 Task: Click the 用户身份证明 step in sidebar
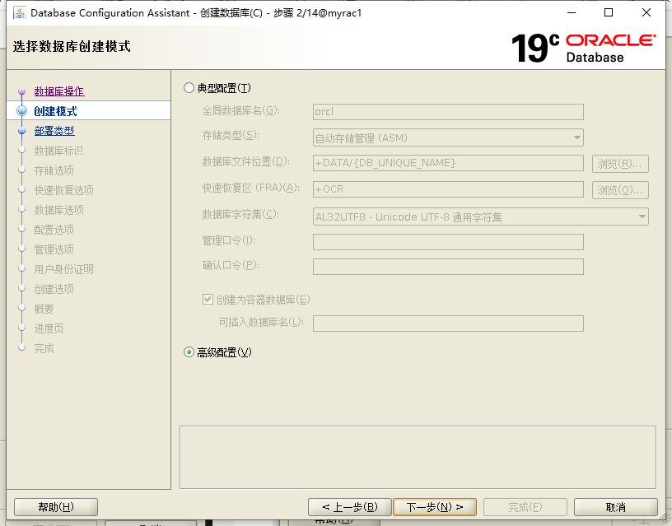tap(64, 269)
